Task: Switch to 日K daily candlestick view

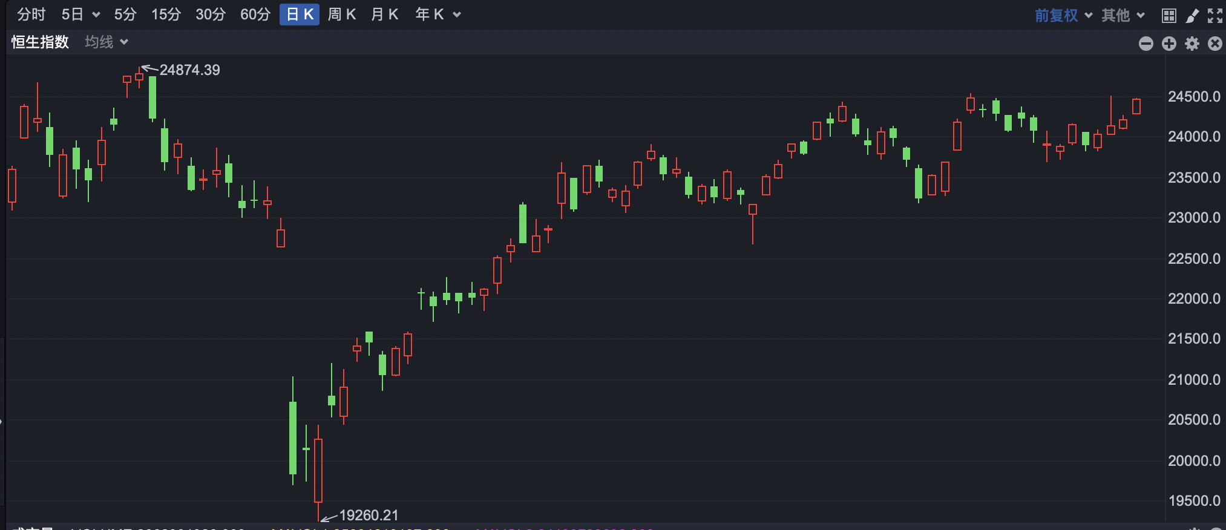Action: [300, 15]
